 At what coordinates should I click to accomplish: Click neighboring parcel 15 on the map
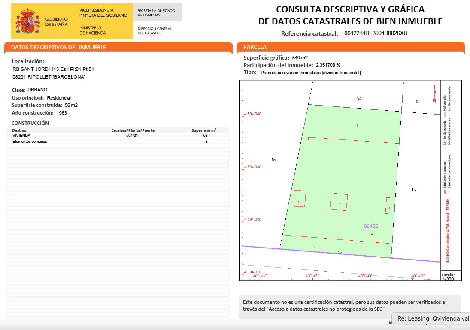pyautogui.click(x=273, y=160)
